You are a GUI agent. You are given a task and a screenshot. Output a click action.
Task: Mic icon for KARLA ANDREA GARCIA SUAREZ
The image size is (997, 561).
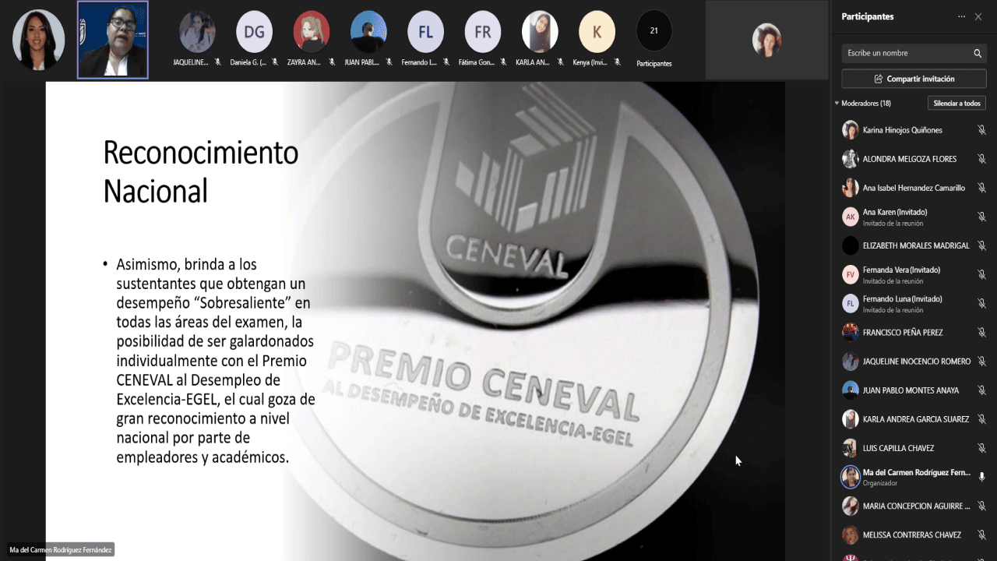[x=981, y=419]
